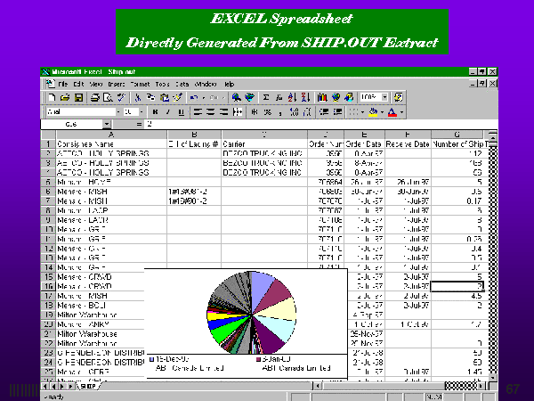Viewport: 534px width, 401px height.
Task: Click the New workbook icon
Action: coord(53,97)
